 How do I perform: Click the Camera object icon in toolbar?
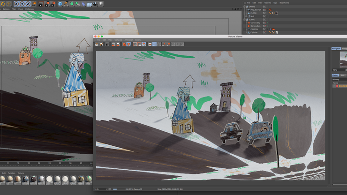pyautogui.click(x=95, y=4)
